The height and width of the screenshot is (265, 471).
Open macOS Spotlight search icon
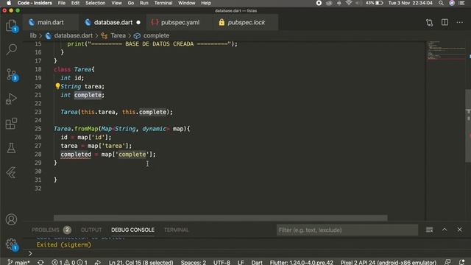(441, 3)
